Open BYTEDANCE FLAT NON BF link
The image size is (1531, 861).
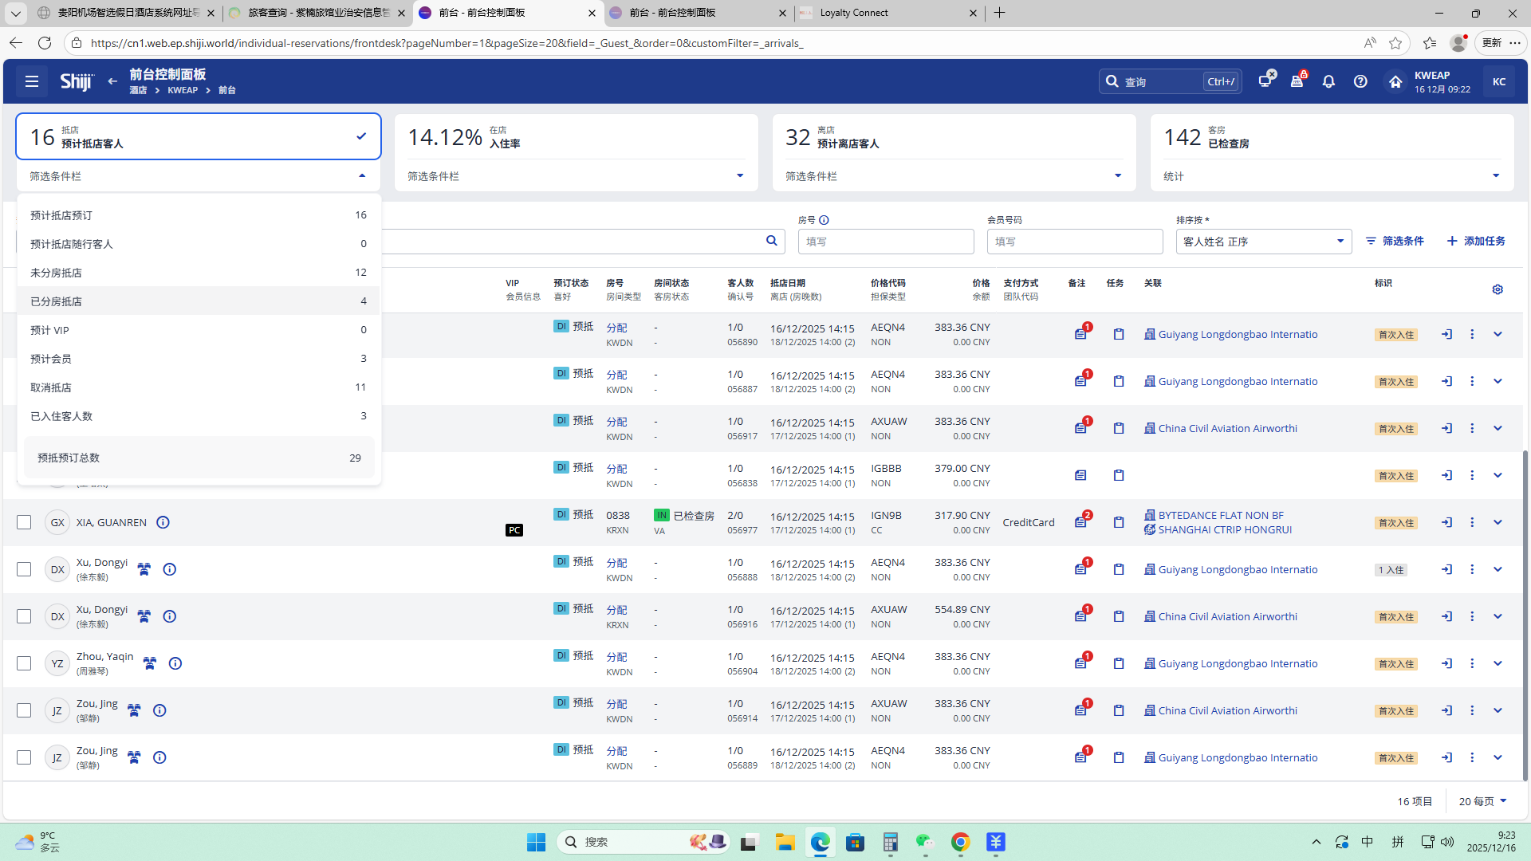(x=1220, y=515)
